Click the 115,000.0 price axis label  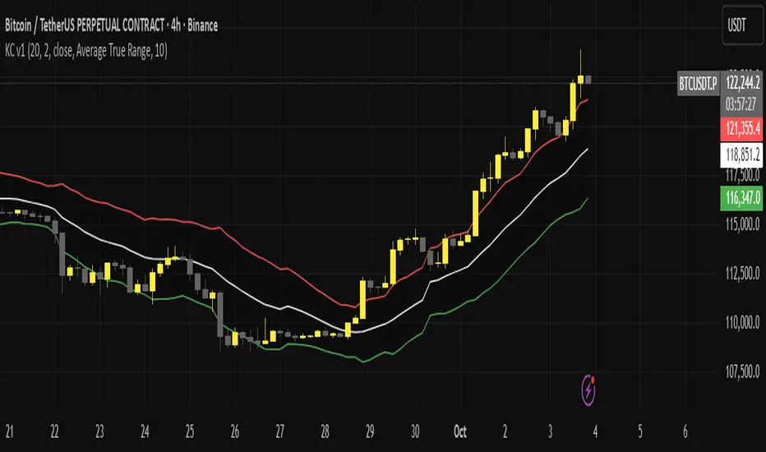pos(742,225)
